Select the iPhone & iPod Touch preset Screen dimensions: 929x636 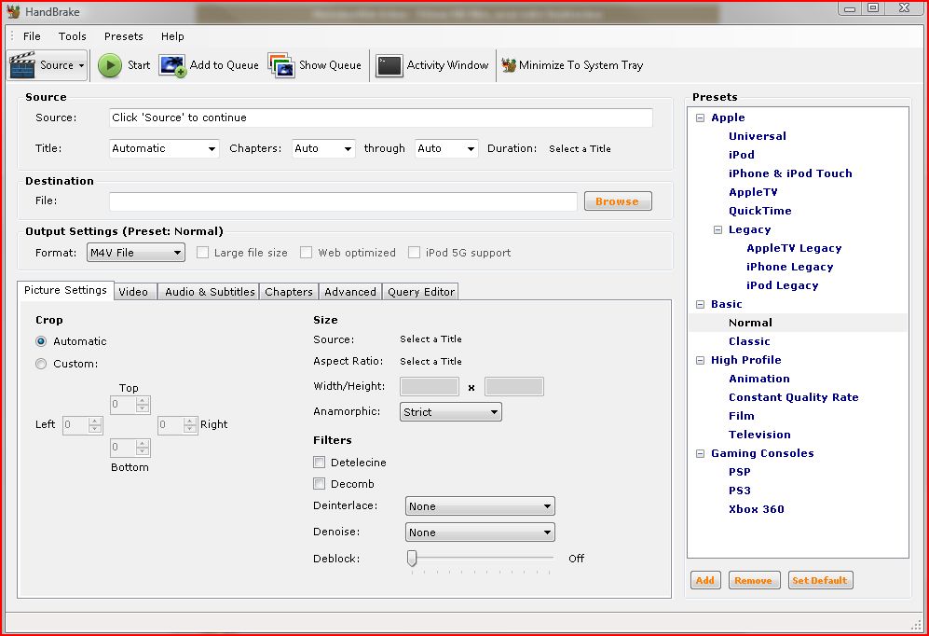tap(790, 173)
